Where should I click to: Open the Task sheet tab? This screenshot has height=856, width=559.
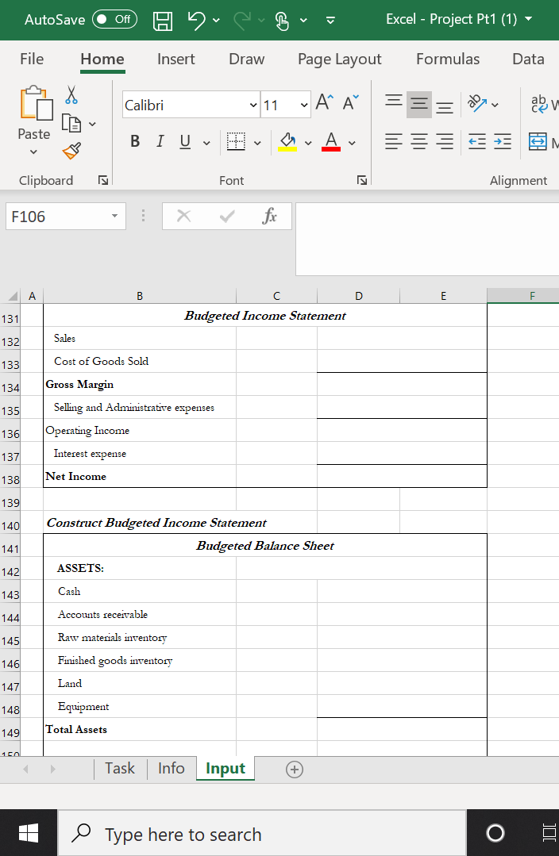120,769
